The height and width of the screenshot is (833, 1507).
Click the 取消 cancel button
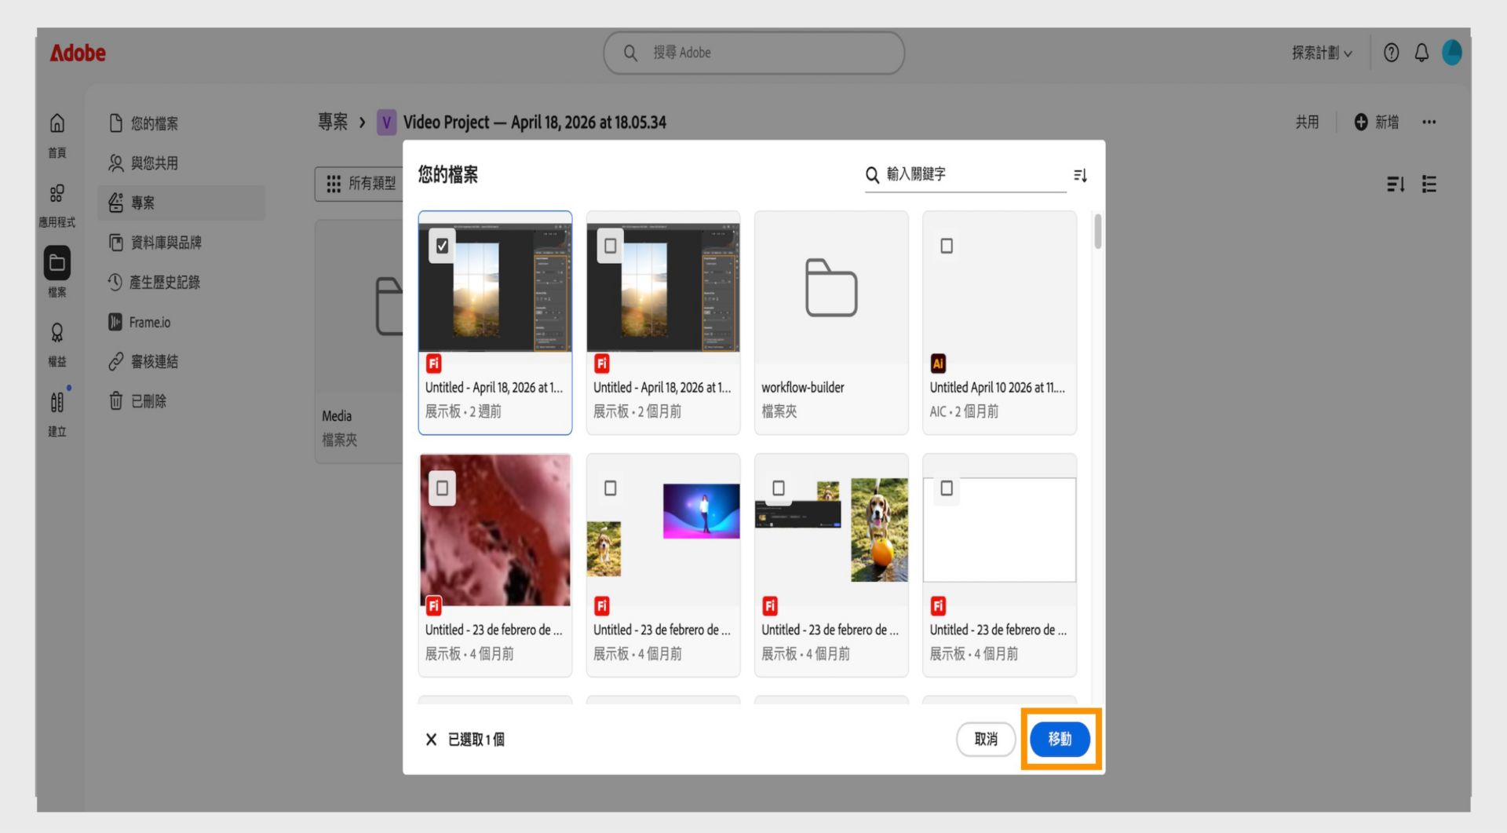[986, 739]
